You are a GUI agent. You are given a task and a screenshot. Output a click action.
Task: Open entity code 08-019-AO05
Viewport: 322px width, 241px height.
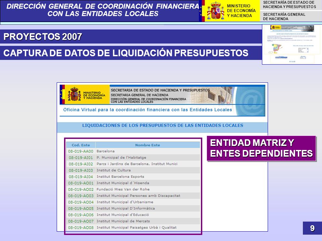(x=81, y=209)
